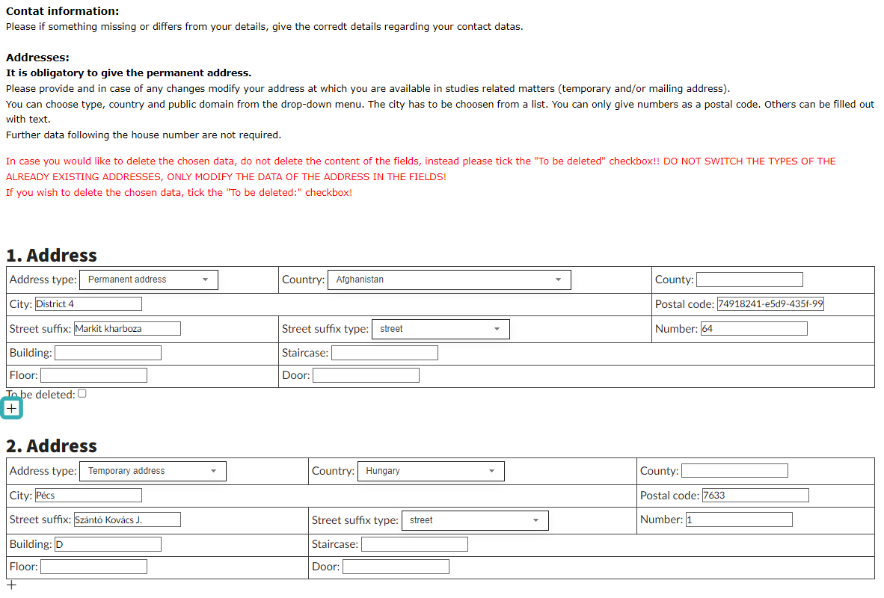This screenshot has height=598, width=884.
Task: Click Building field containing D
Action: coord(108,545)
